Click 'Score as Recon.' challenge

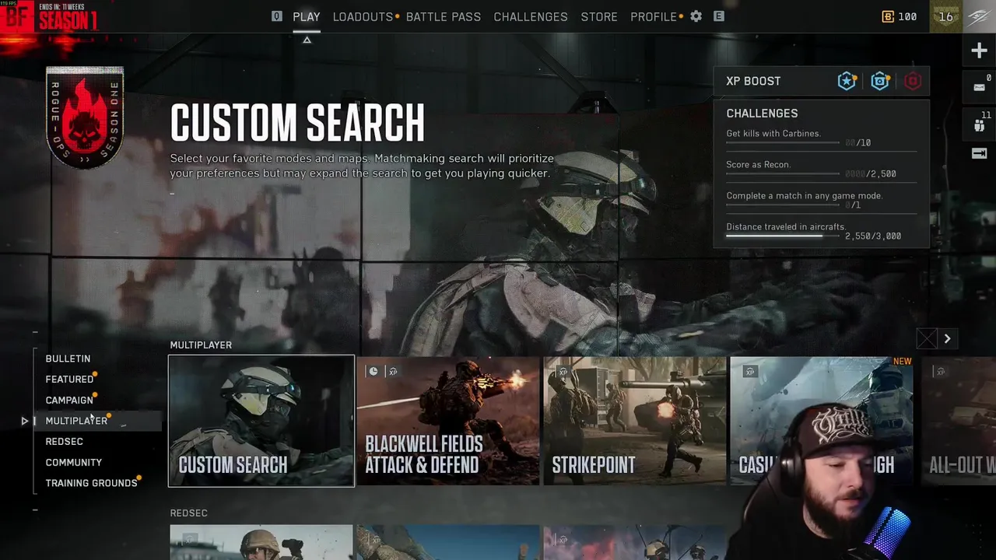[x=759, y=165]
